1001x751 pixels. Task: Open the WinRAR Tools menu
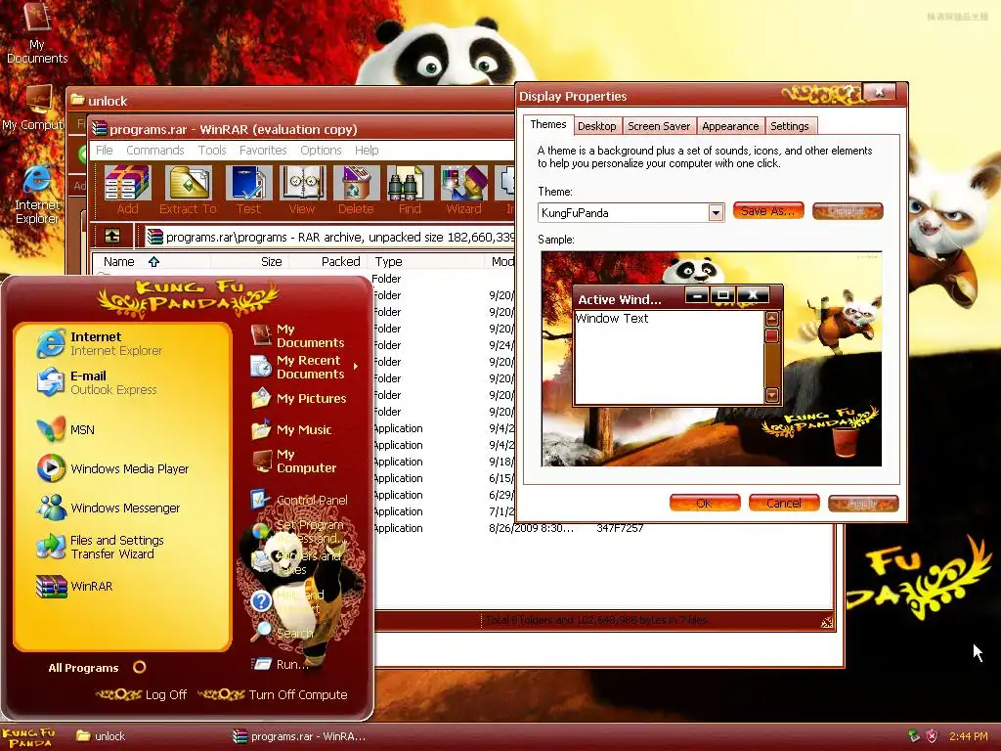tap(212, 150)
